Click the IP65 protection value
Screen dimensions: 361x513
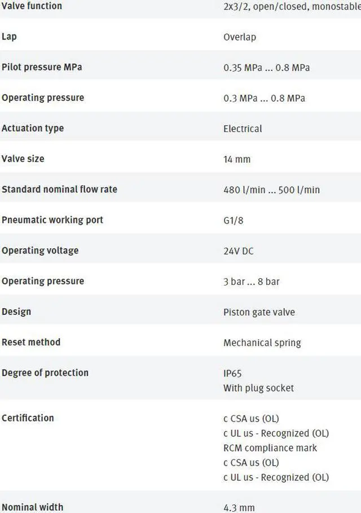click(232, 373)
